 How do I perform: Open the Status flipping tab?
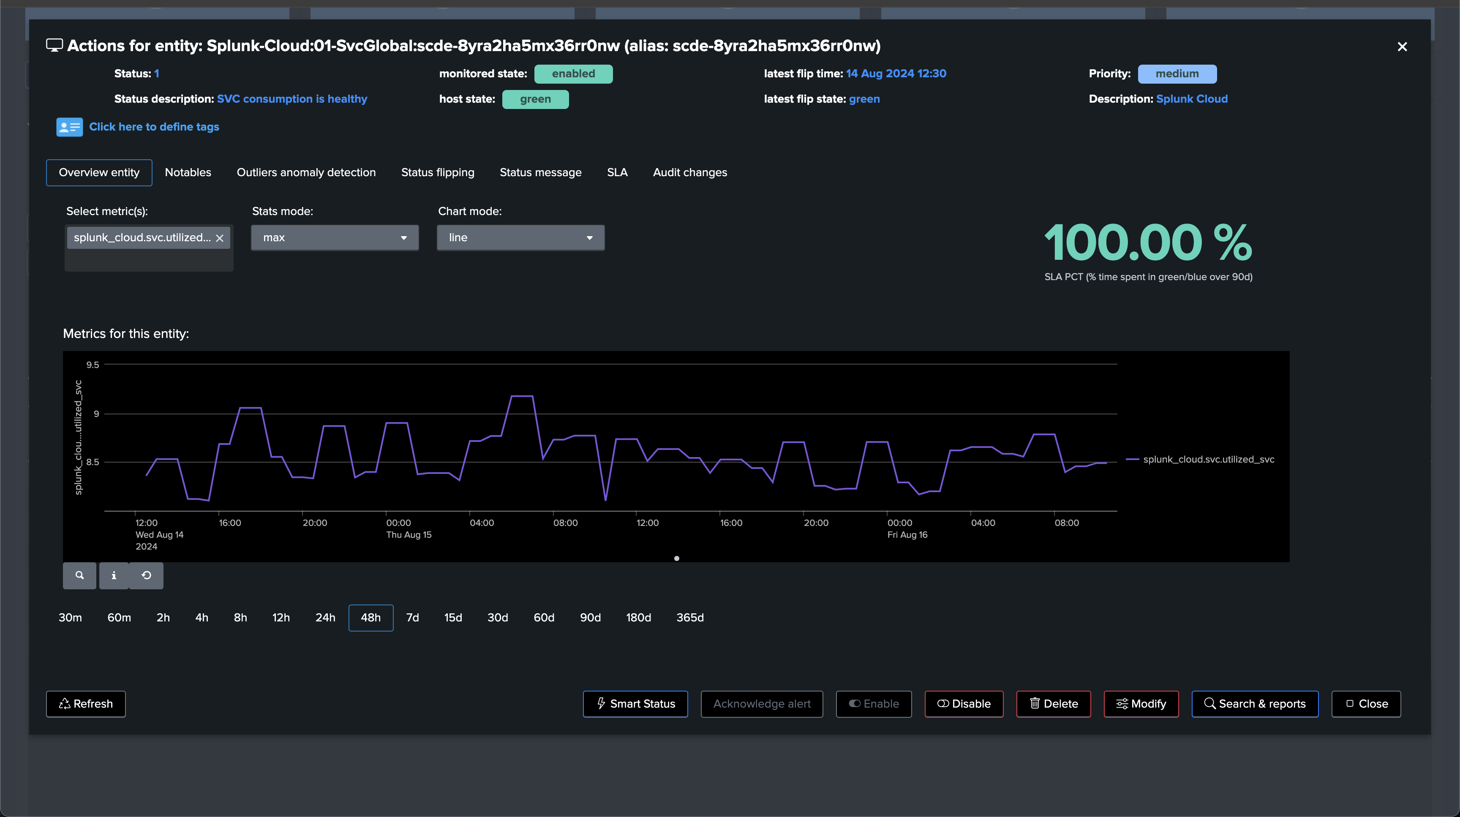[438, 172]
